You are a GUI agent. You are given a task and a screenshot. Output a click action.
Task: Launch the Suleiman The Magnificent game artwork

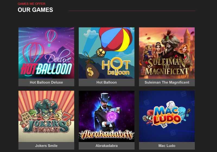[x=167, y=53]
